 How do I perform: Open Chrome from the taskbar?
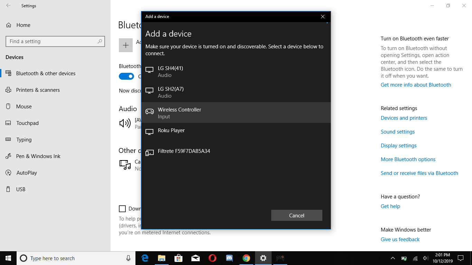point(246,258)
